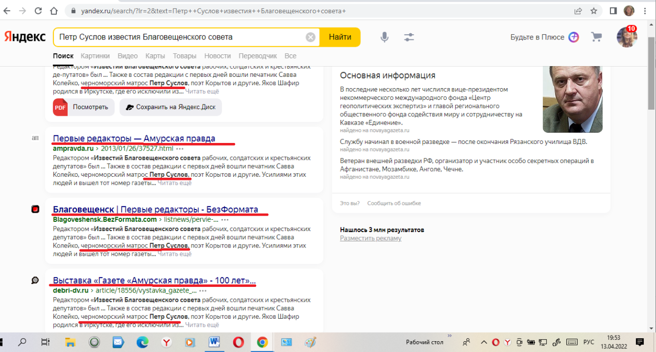Clear the search query with the X icon
The height and width of the screenshot is (352, 656).
pyautogui.click(x=311, y=37)
